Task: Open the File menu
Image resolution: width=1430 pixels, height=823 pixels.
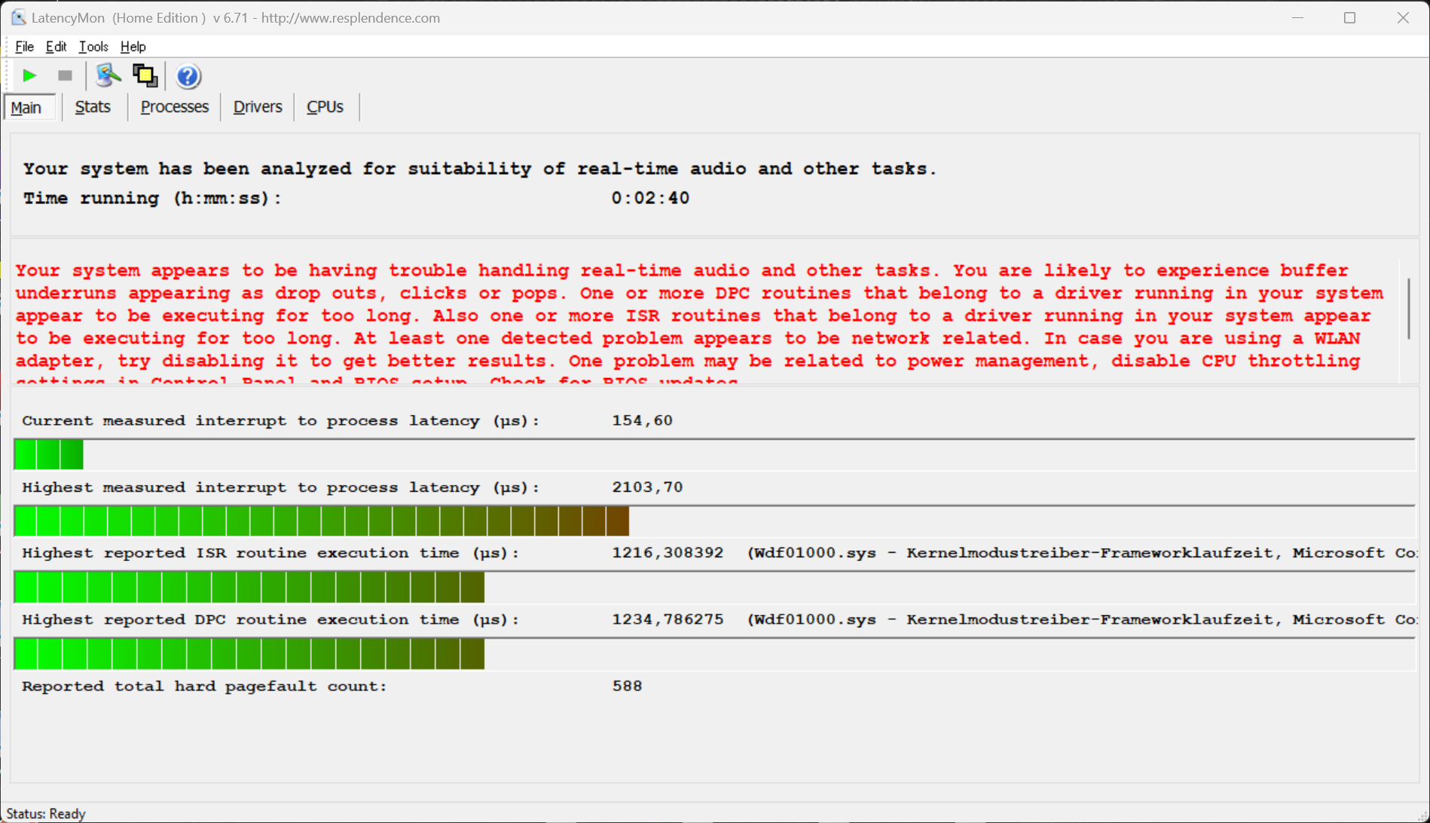Action: (x=24, y=47)
